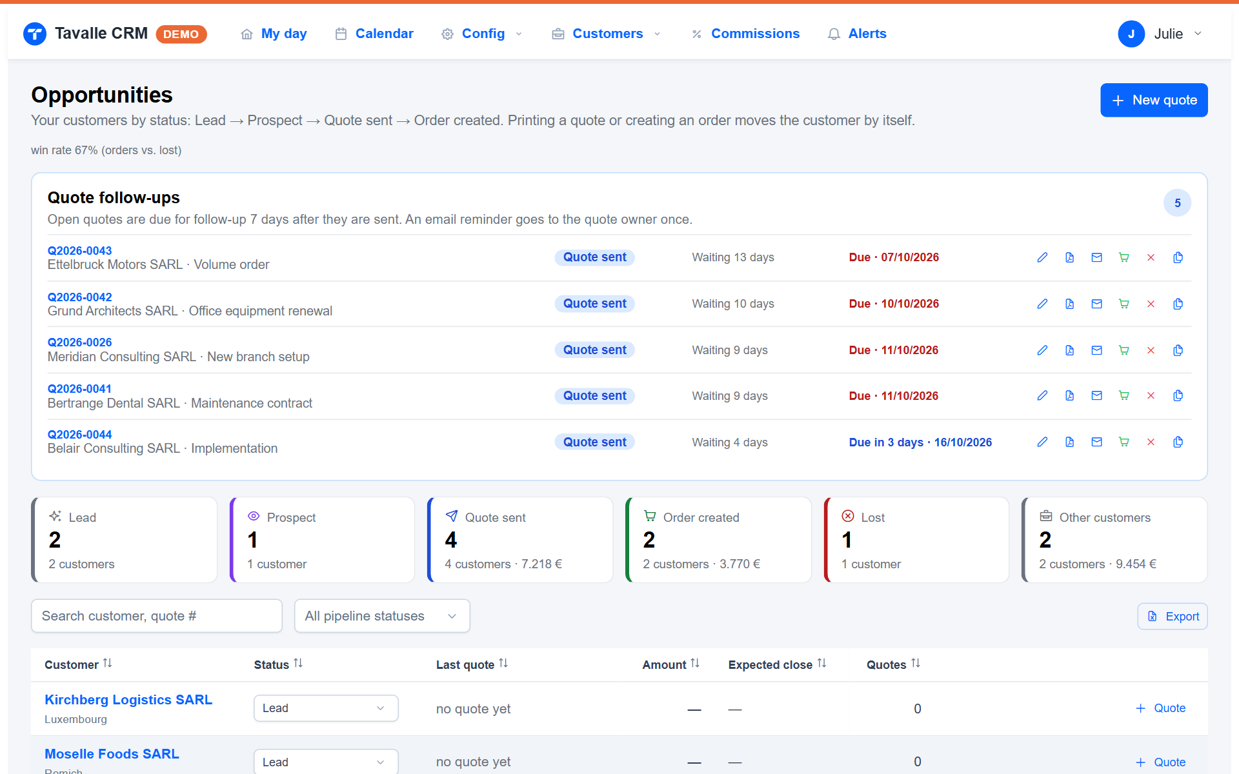
Task: Open quote Q2026-0043 link
Action: pos(79,250)
